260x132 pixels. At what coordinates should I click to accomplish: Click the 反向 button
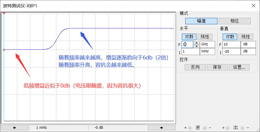[x=195, y=67]
